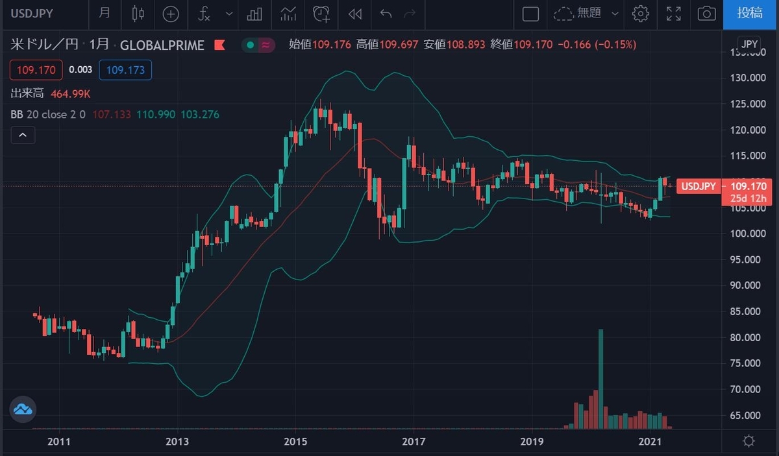Click the 85.000 level on price axis
Image resolution: width=779 pixels, height=456 pixels.
pyautogui.click(x=745, y=311)
